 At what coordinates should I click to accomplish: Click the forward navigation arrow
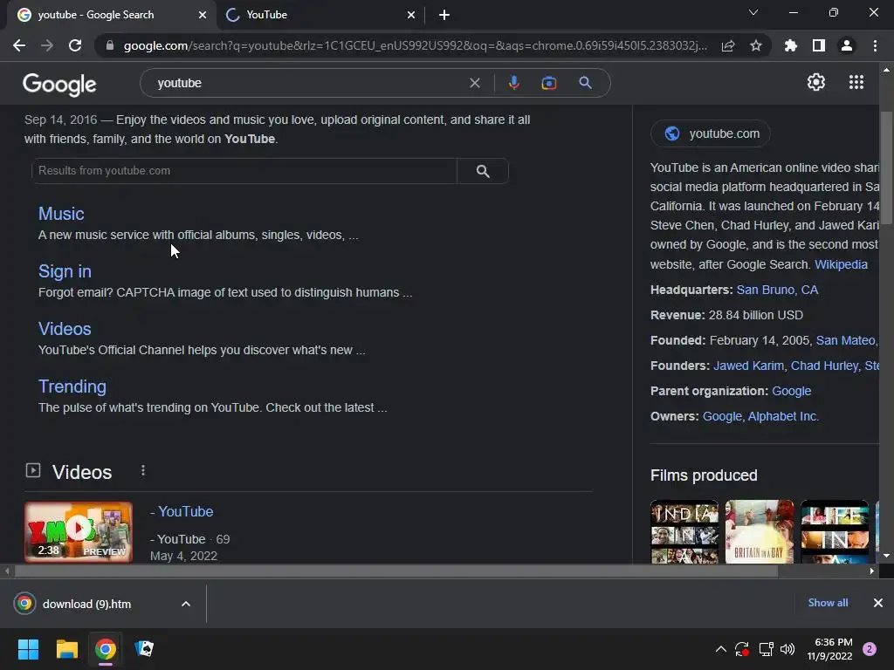tap(47, 45)
